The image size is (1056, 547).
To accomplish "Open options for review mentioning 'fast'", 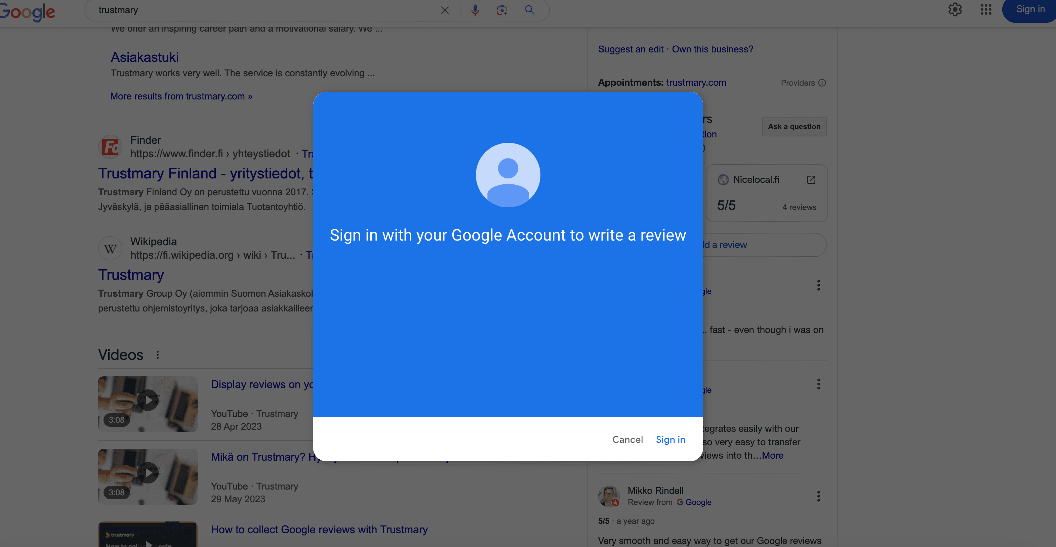I will pos(819,285).
